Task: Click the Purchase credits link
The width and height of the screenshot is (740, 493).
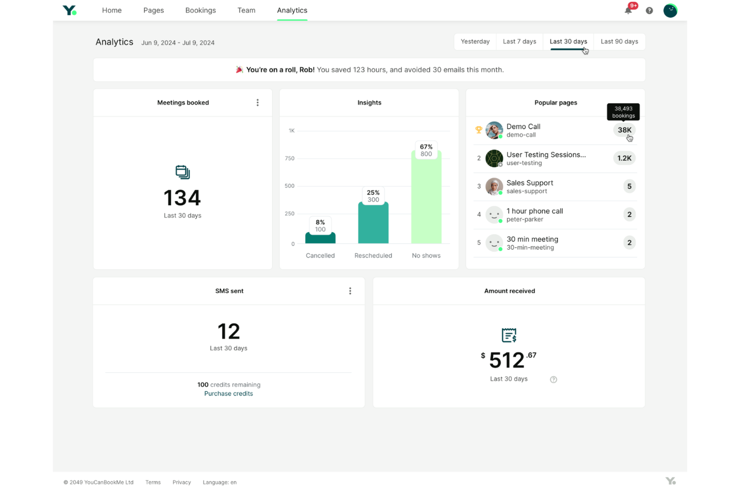Action: (x=228, y=393)
